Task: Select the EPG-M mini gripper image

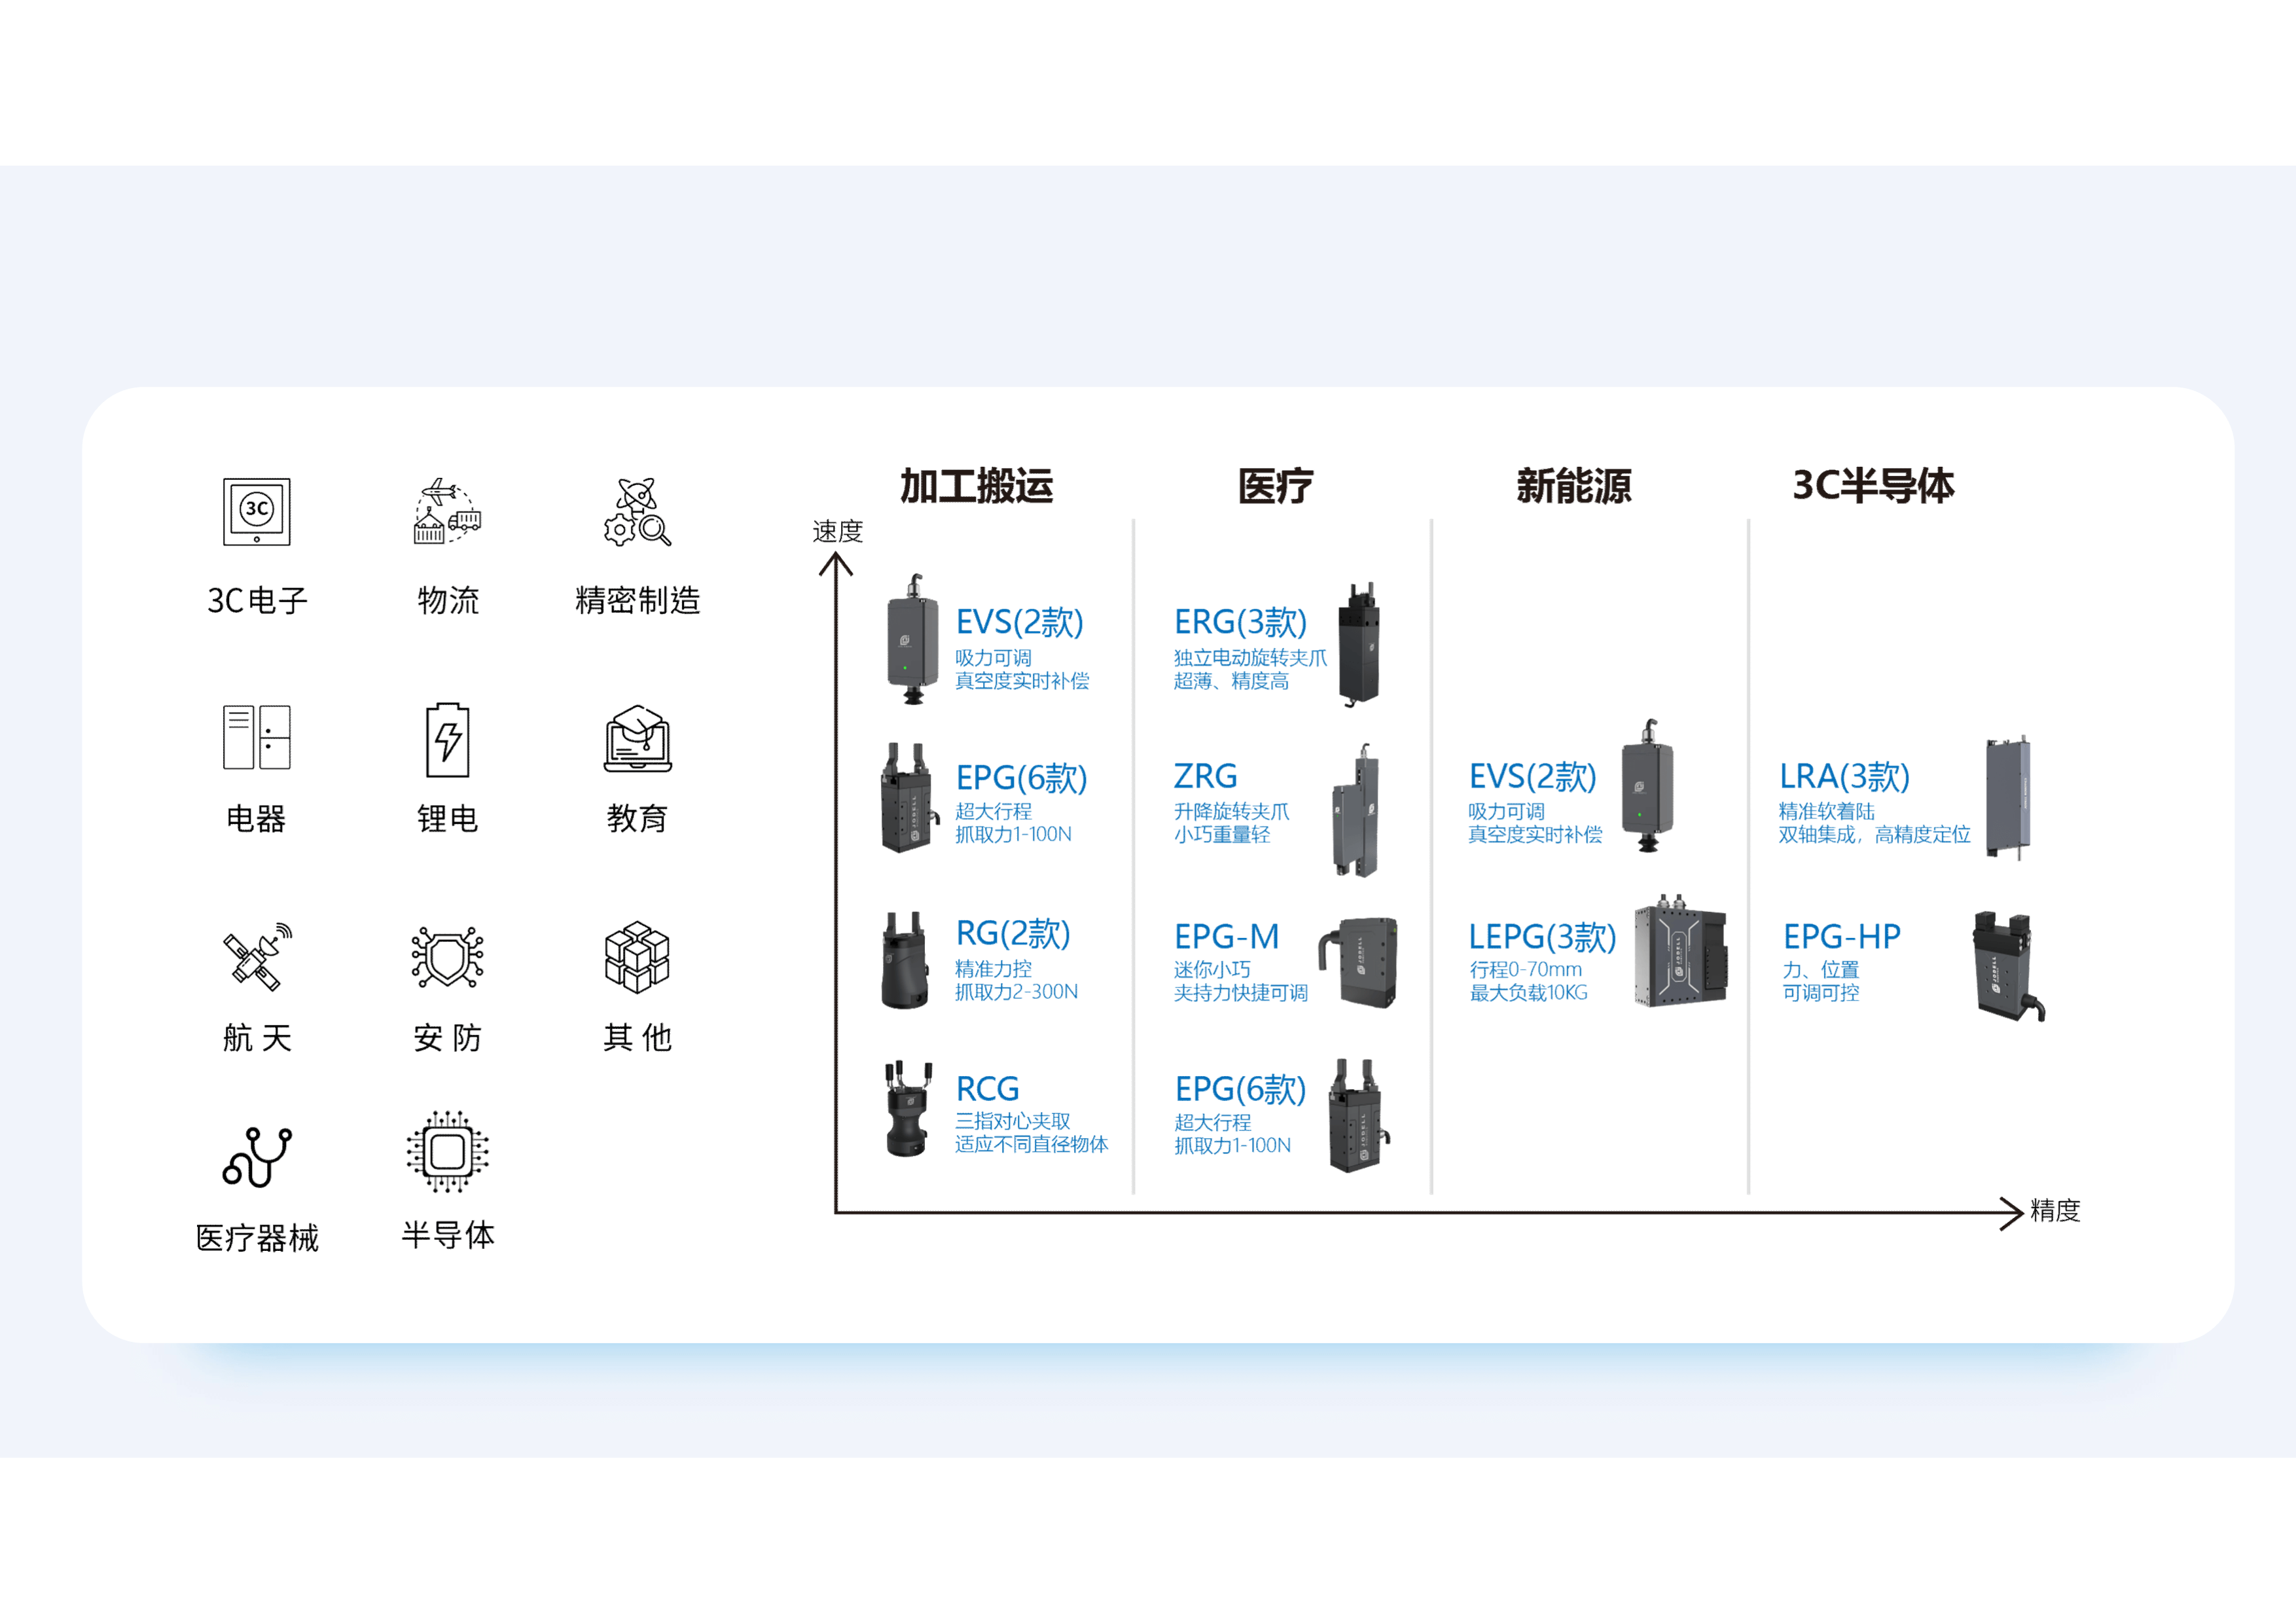Action: coord(1357,962)
